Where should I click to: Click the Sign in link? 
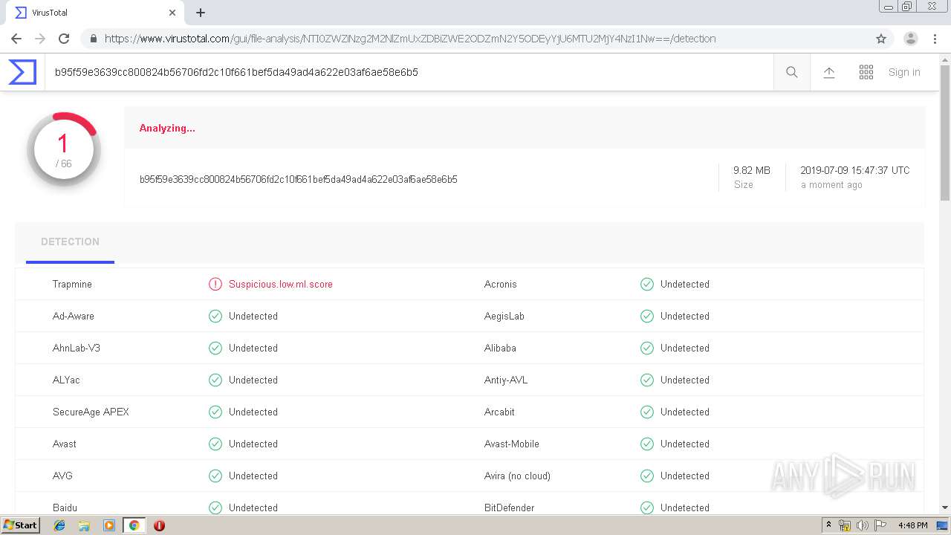[904, 72]
